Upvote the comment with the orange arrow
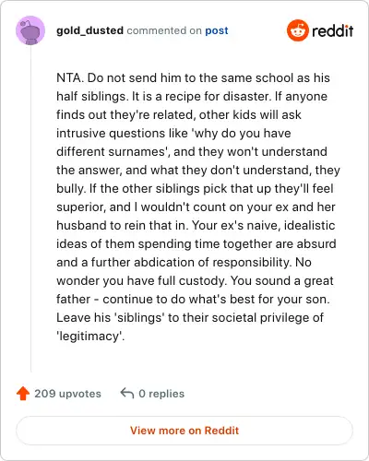This screenshot has width=369, height=461. 23,393
